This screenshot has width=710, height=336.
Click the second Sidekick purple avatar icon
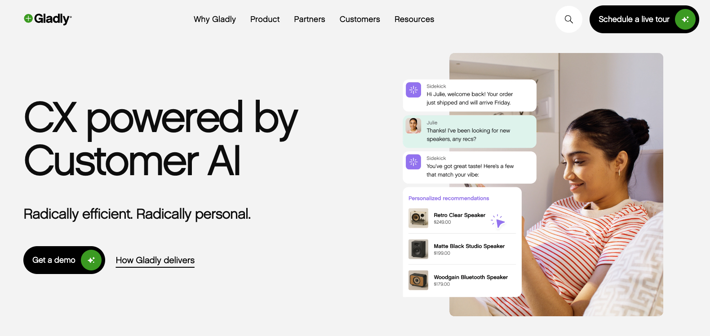413,162
